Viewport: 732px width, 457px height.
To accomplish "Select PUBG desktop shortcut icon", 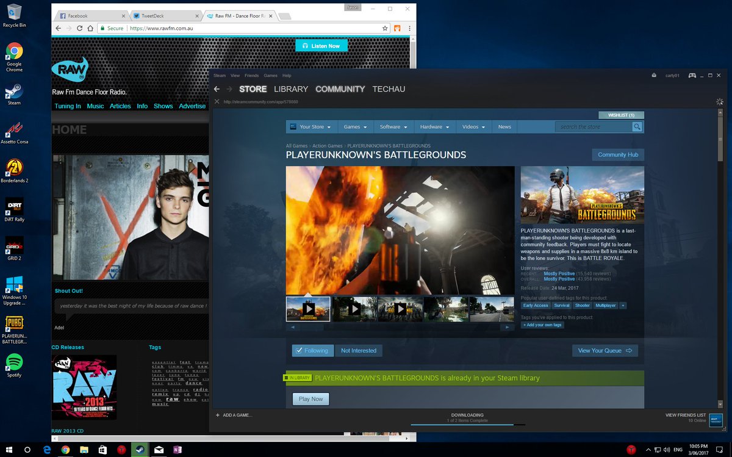I will [14, 330].
